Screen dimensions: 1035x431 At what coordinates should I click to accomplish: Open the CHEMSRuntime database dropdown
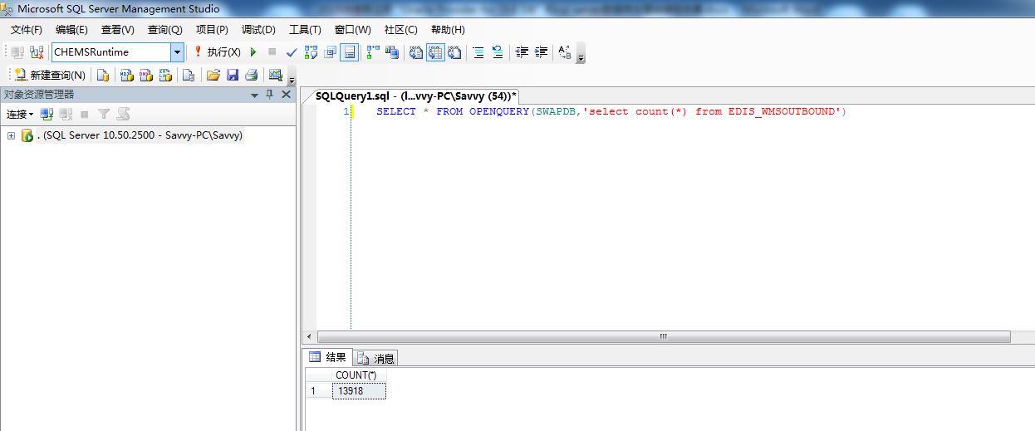(177, 52)
